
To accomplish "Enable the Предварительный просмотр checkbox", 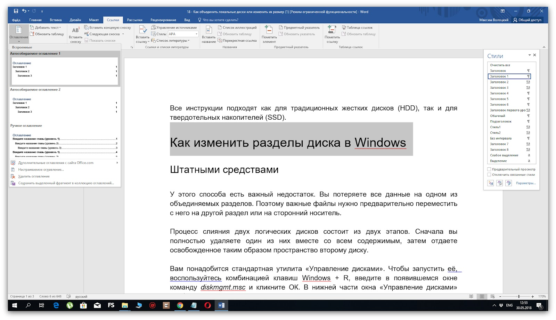I will [489, 169].
